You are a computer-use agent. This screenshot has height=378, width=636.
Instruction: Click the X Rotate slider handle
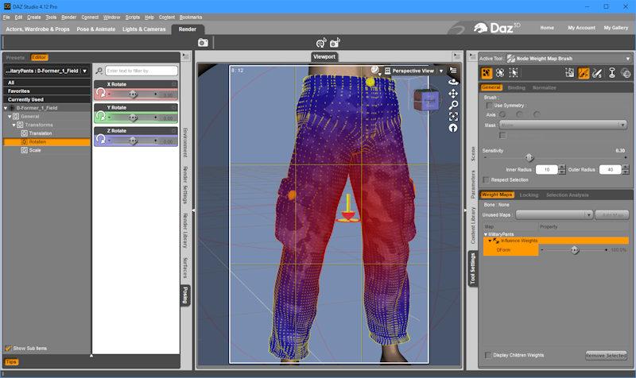point(133,94)
